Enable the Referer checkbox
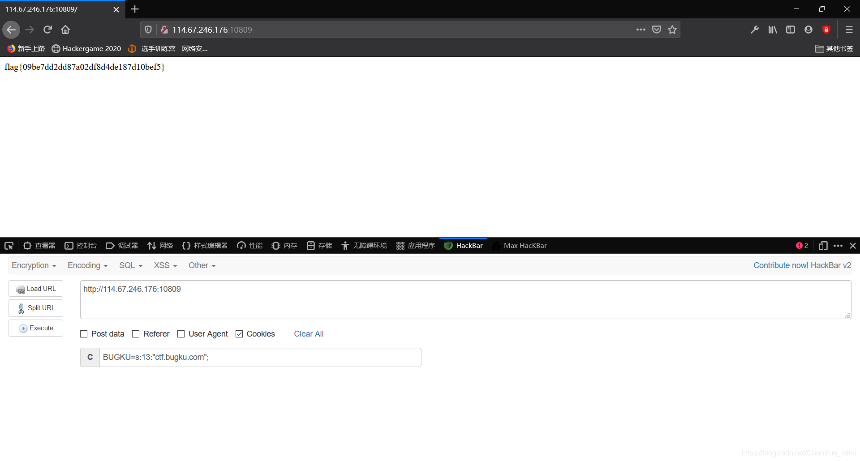860x461 pixels. (135, 334)
